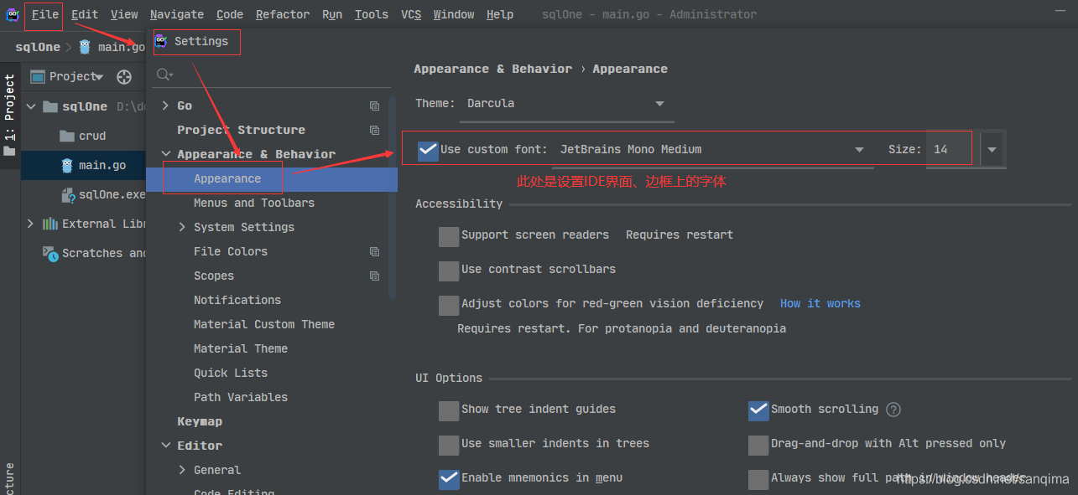Viewport: 1078px width, 495px height.
Task: Collapse Appearance & Behavior category
Action: [x=165, y=154]
